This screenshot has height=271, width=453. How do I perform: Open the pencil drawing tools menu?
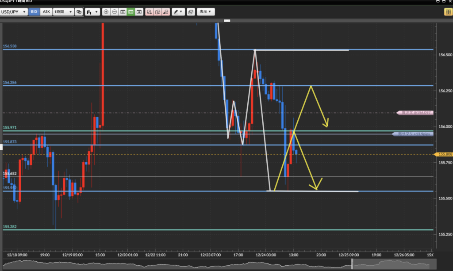178,12
